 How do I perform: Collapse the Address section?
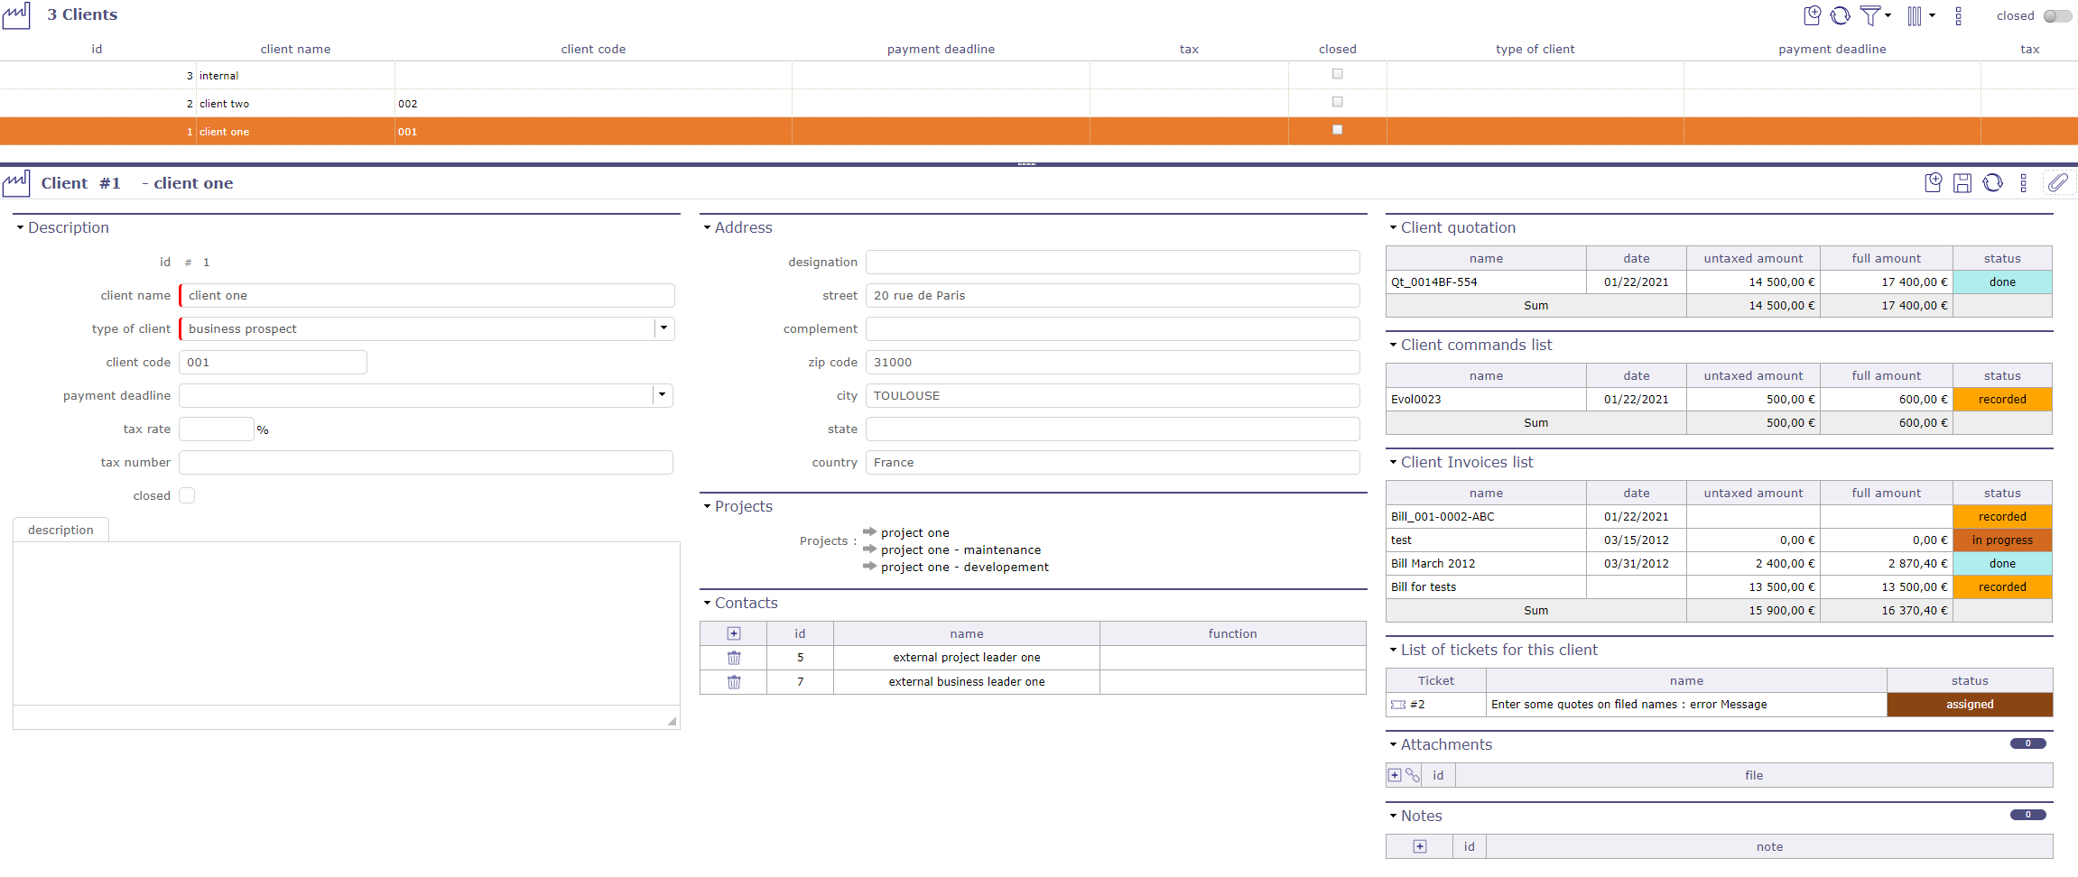tap(708, 227)
